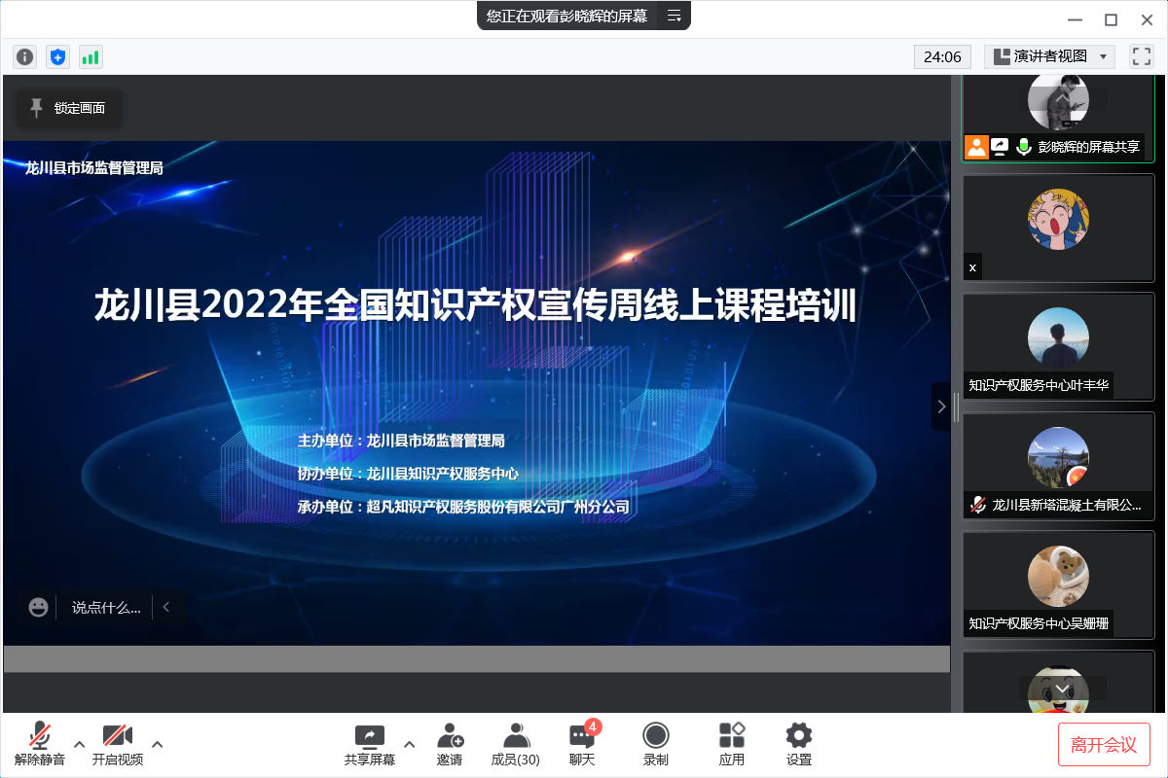
Task: Show previous participants with up arrow
Action: [x=1061, y=97]
